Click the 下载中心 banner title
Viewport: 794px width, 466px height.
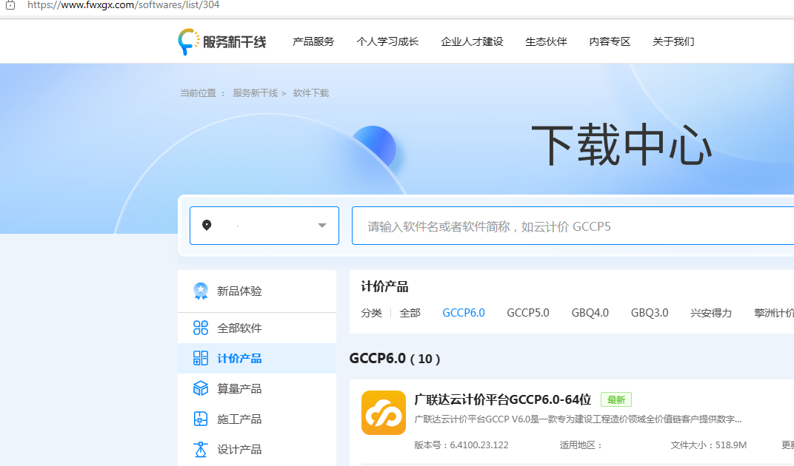[622, 145]
